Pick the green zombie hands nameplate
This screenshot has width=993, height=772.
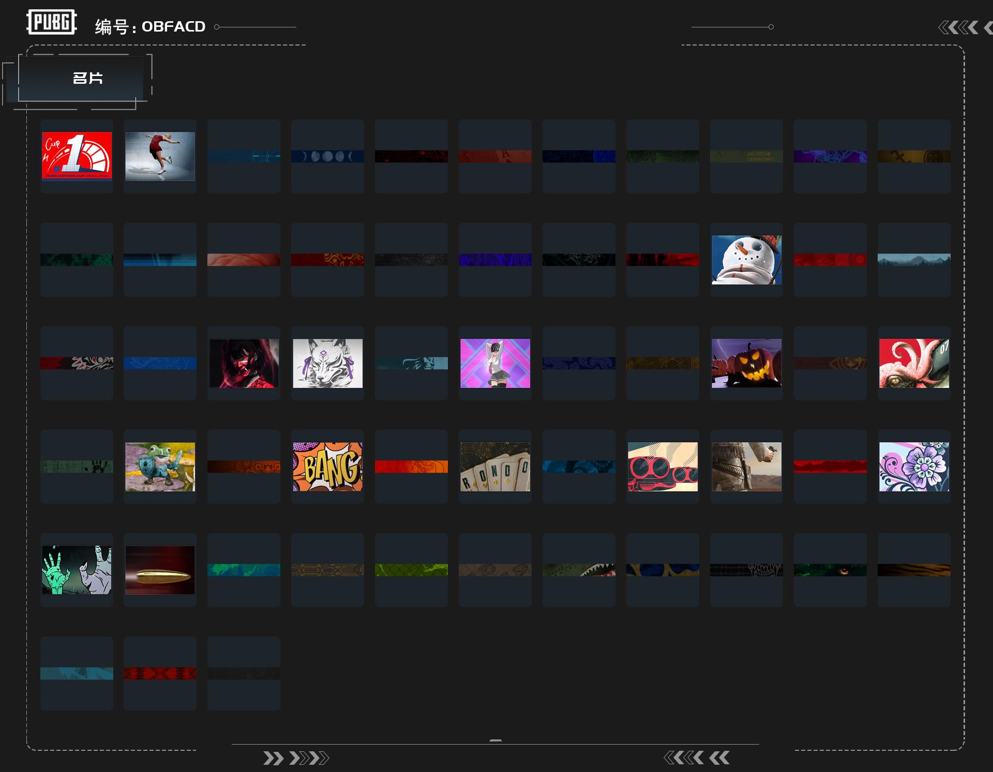[77, 570]
